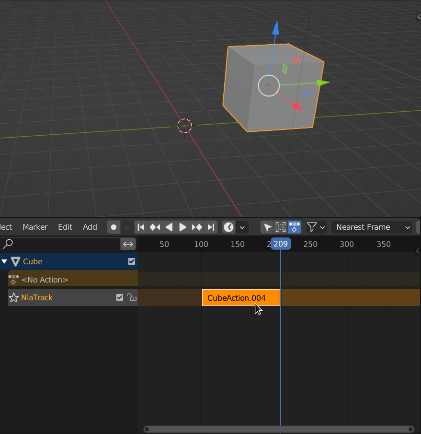Enable the auto keyframe record button

pyautogui.click(x=114, y=227)
